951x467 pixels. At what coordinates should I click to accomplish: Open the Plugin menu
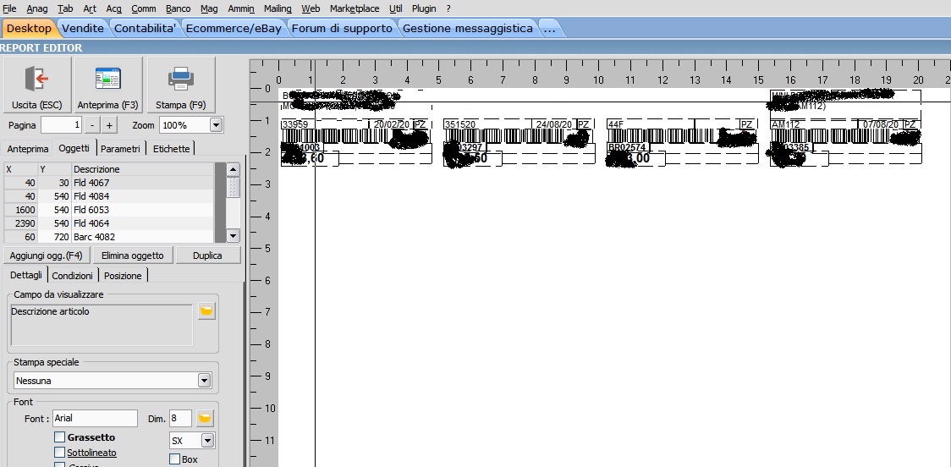point(424,8)
